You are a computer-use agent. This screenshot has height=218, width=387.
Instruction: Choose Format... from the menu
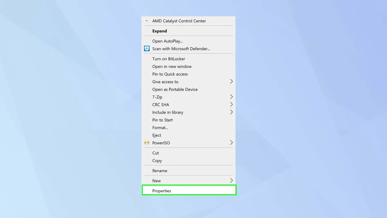[x=189, y=128]
